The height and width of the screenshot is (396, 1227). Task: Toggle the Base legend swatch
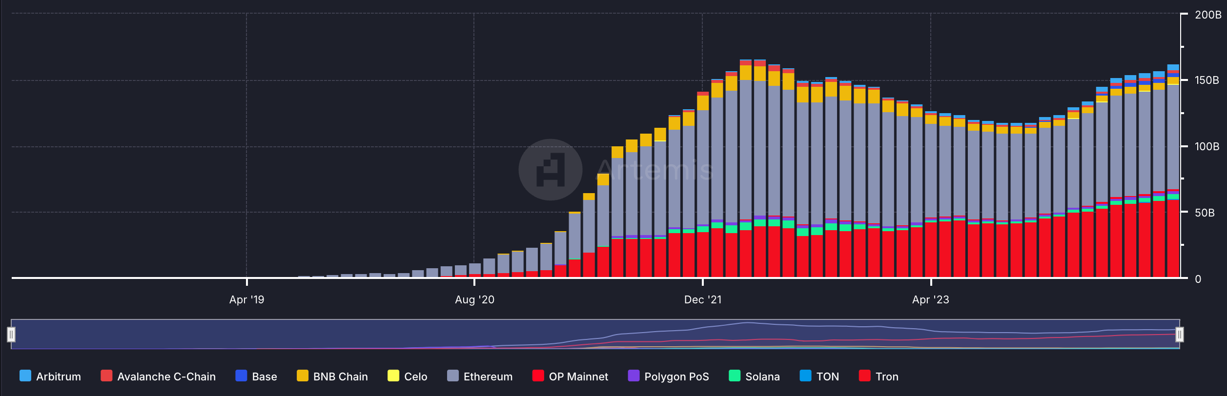241,376
